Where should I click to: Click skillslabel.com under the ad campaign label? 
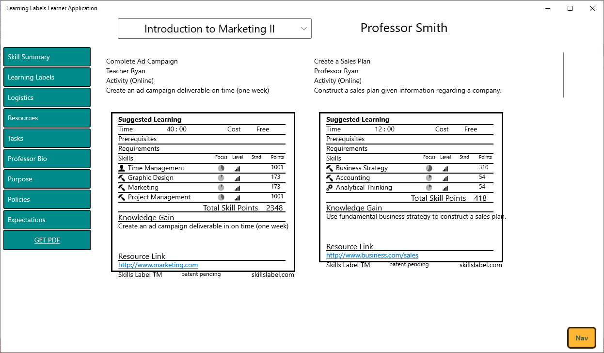click(273, 275)
